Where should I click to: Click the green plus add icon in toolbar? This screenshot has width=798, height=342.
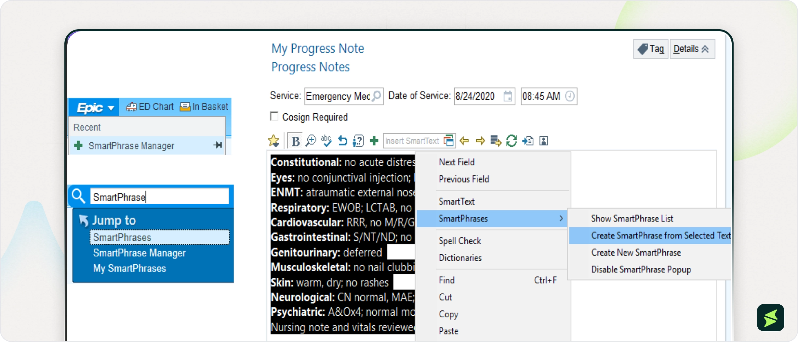[x=374, y=141]
